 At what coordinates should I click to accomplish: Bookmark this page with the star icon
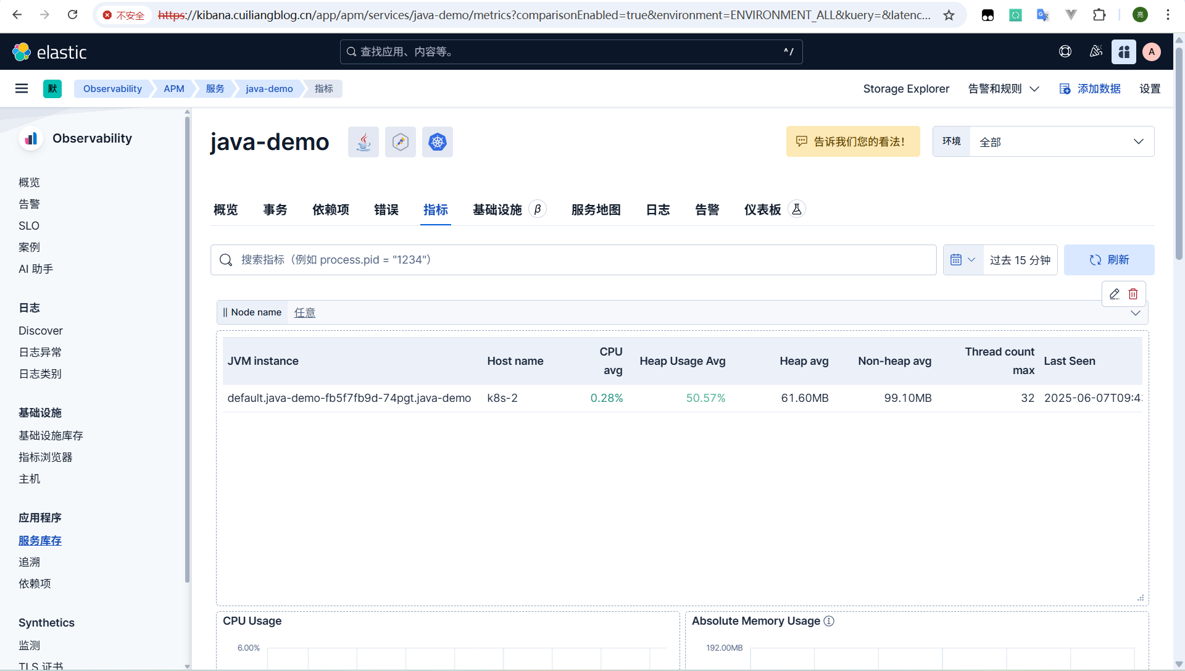coord(949,15)
